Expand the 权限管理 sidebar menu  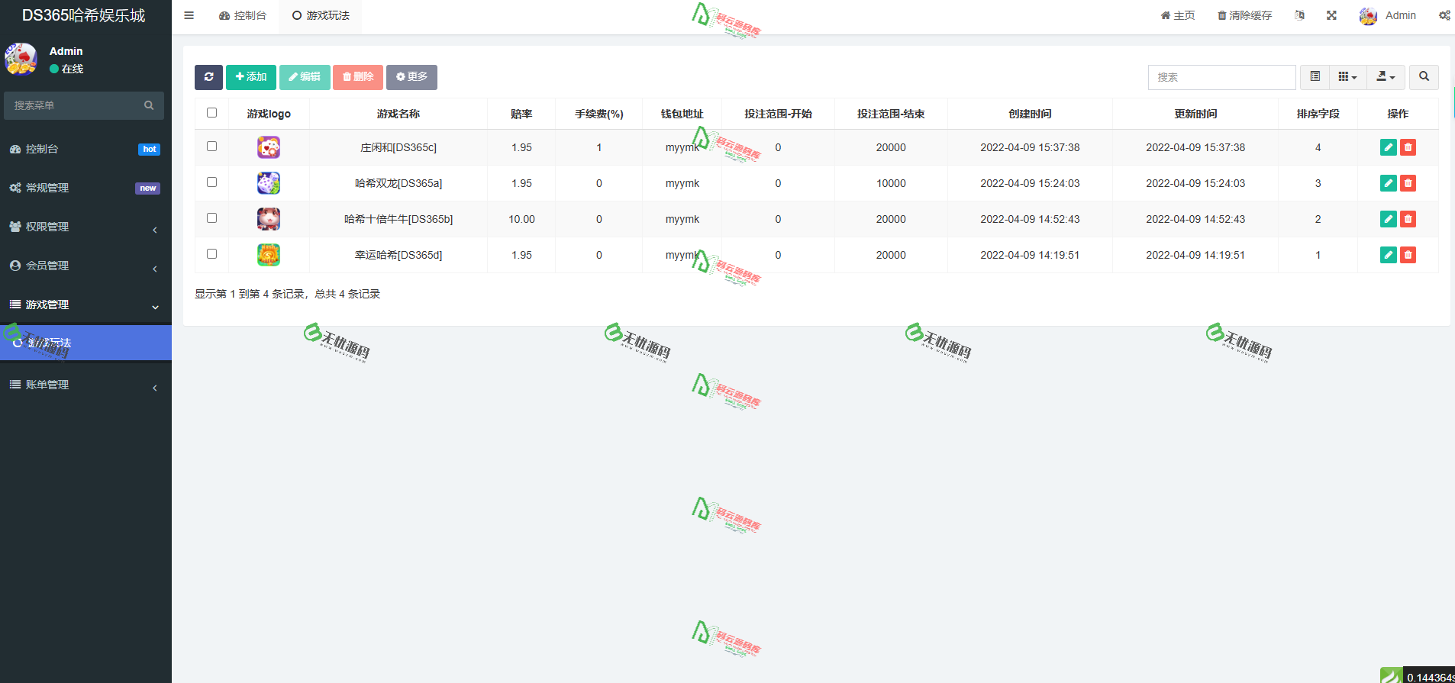pos(84,227)
